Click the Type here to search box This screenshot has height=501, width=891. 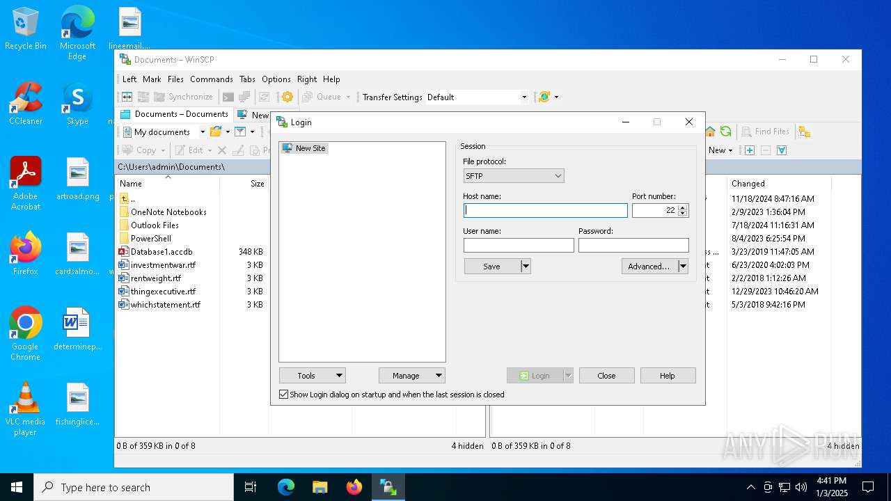[134, 487]
